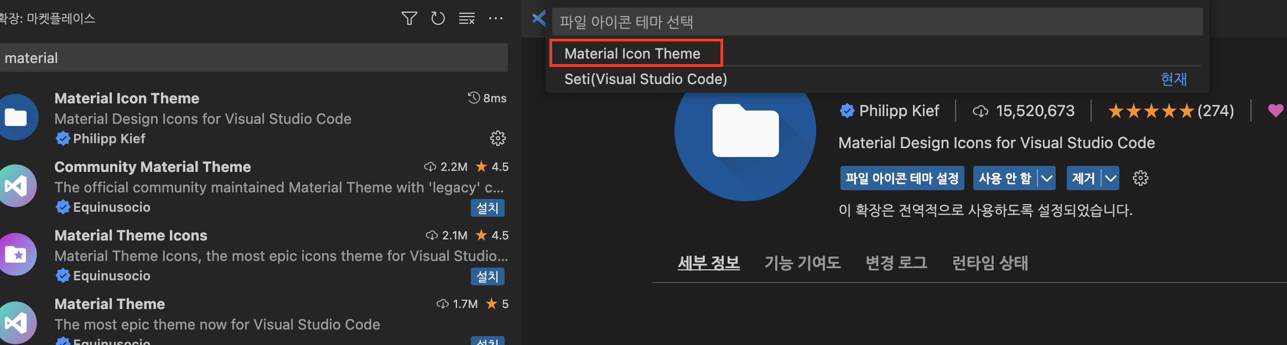Open the 변경 로그 tab

896,263
